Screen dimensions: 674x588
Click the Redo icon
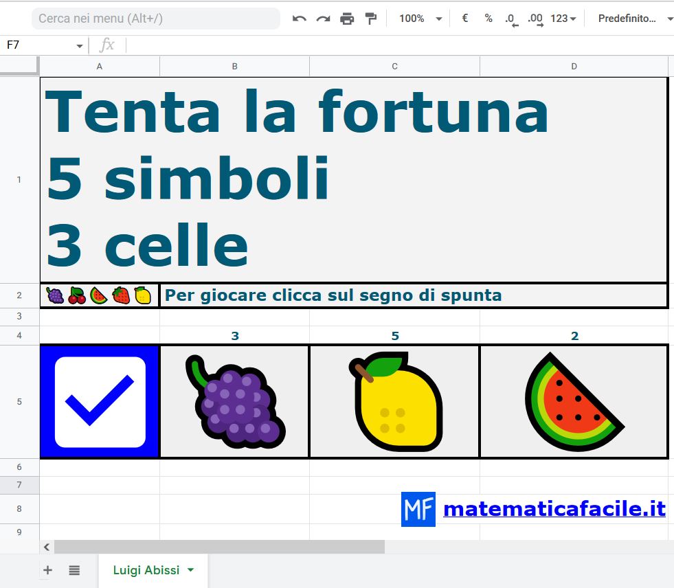point(323,19)
